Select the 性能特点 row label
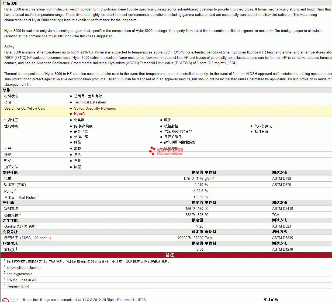This screenshot has height=302, width=332. pos(11,126)
